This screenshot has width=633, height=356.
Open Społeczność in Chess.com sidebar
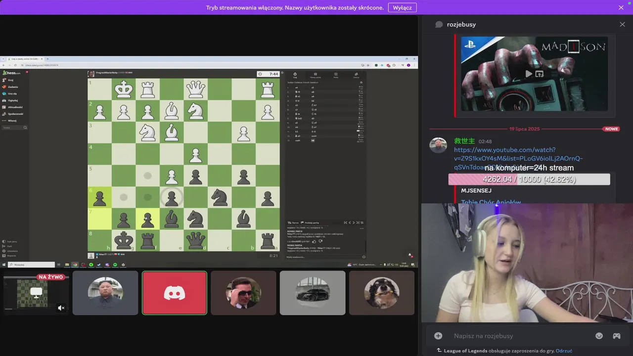tap(12, 114)
